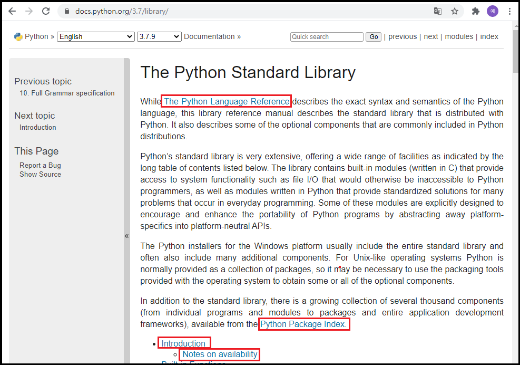The width and height of the screenshot is (520, 365).
Task: Bookmark this page with the star
Action: tap(455, 11)
